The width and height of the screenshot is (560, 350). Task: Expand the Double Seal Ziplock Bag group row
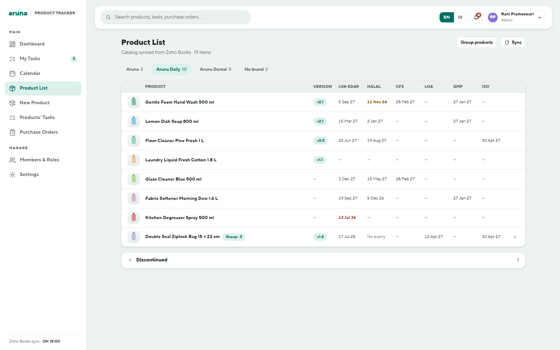514,237
